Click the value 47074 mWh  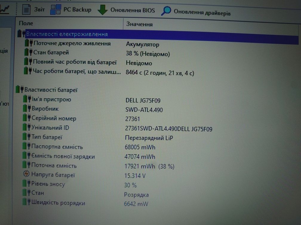point(140,157)
